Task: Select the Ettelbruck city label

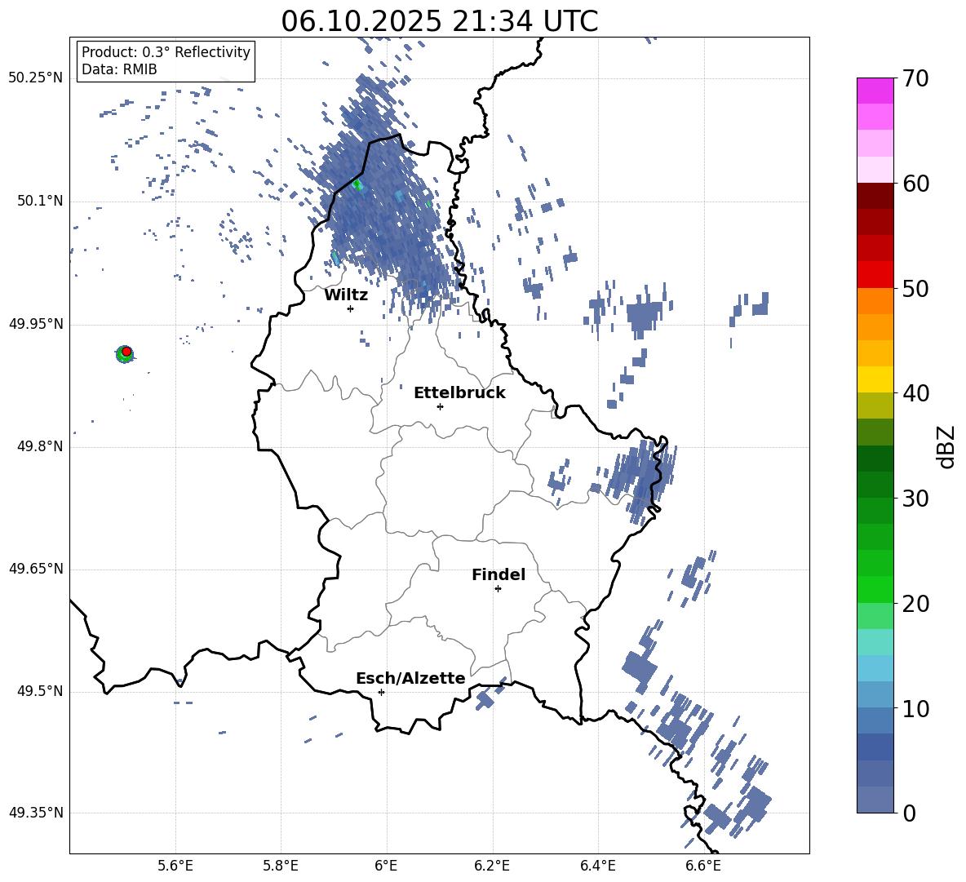Action: [459, 393]
